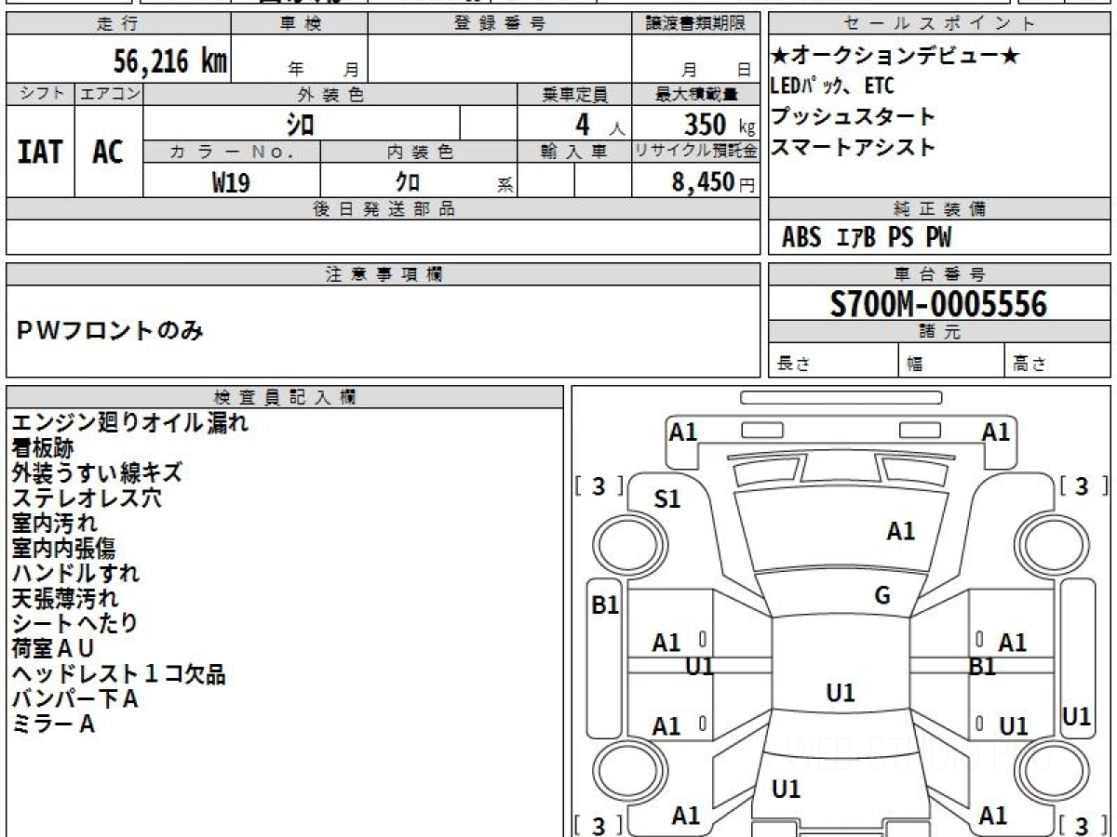Click the 検査員記入欄 header
Screen dimensions: 1117x837
[x=285, y=397]
